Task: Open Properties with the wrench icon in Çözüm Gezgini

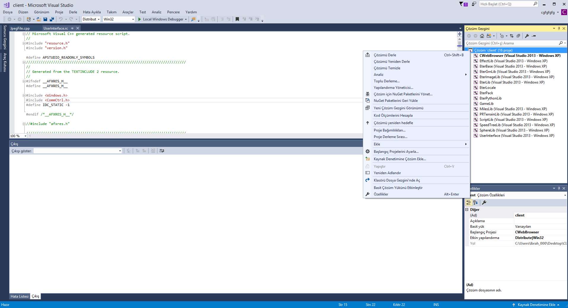Action: tap(527, 36)
